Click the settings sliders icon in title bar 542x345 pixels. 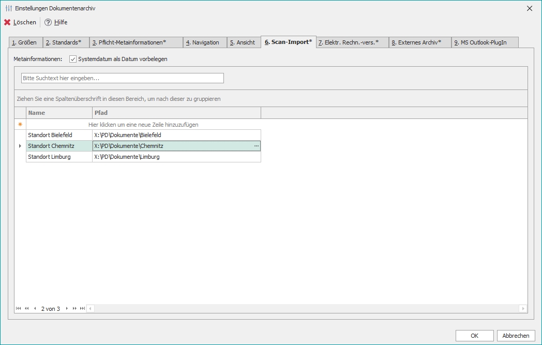9,8
